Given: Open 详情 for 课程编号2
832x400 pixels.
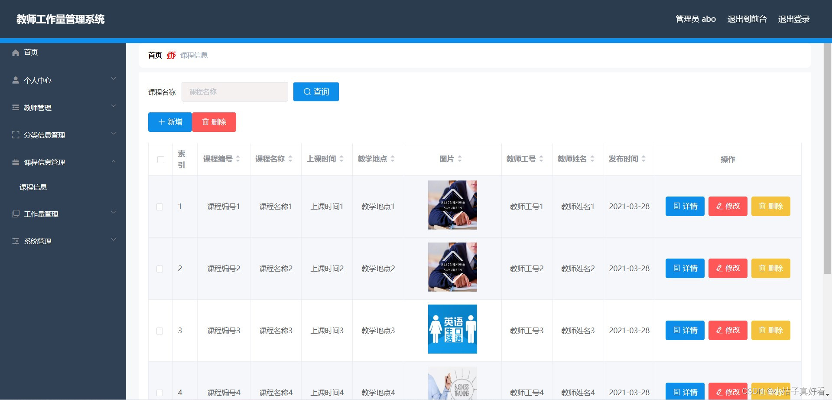Looking at the screenshot, I should [x=685, y=268].
